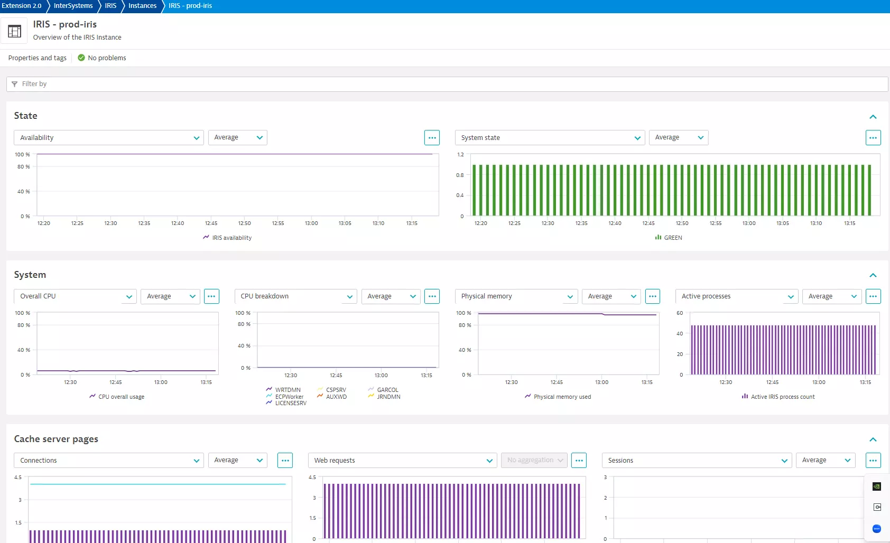Click the dashboard icon beside IRIS - prod-iris title
890x543 pixels.
click(14, 30)
